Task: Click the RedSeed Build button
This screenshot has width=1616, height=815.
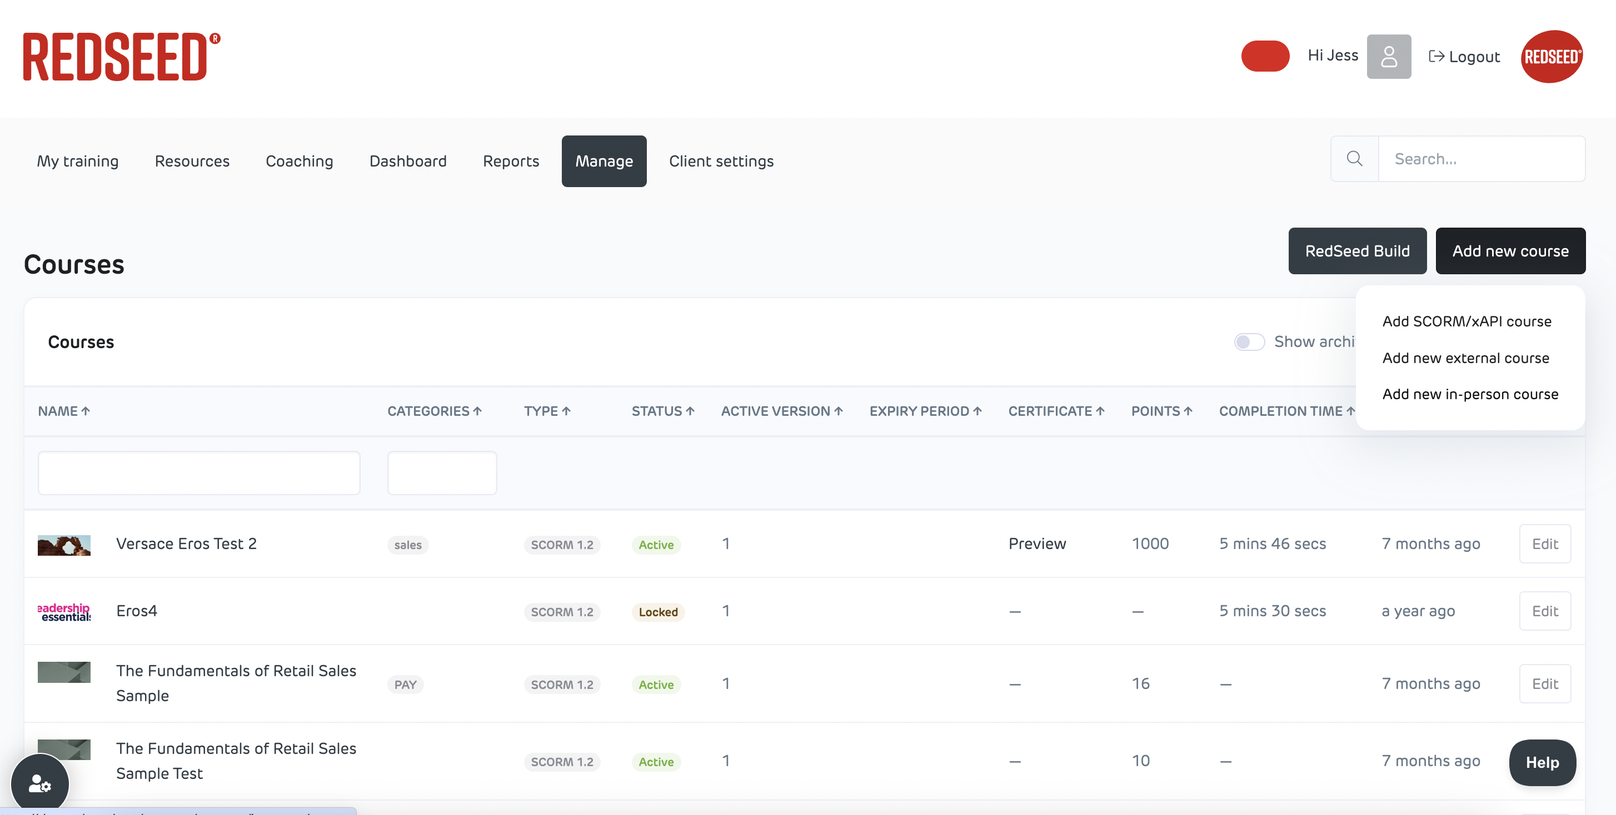Action: click(1357, 251)
